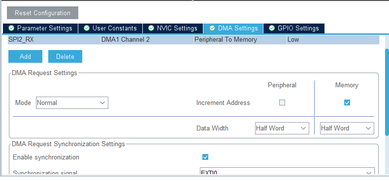Switch to the GPIO Settings tab
This screenshot has width=389, height=181.
click(x=294, y=28)
